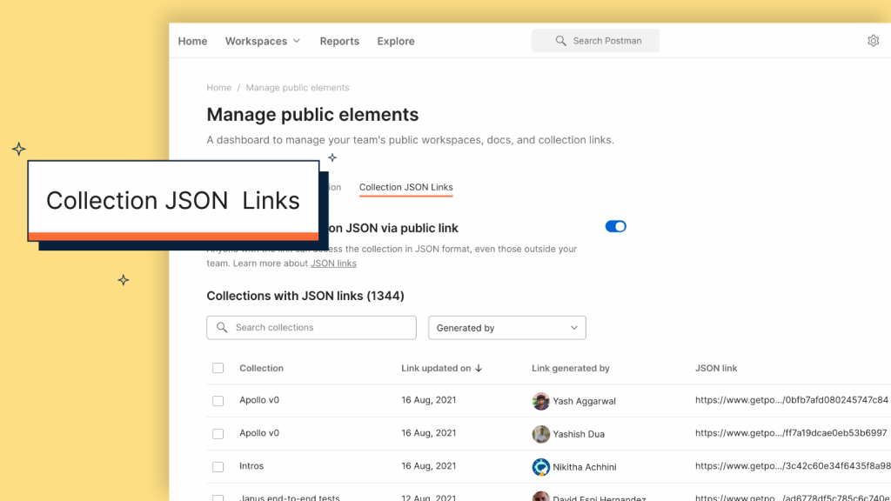Click the magnifier icon in Search collections
Viewport: 891px width, 501px height.
pos(222,328)
